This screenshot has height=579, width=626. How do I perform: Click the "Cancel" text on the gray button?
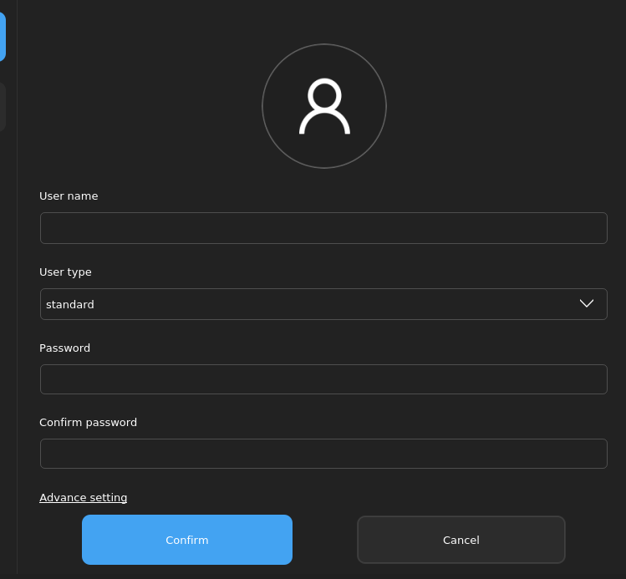(461, 541)
